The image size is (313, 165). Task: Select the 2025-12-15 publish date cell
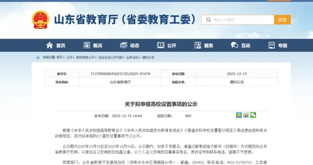[x=237, y=74]
